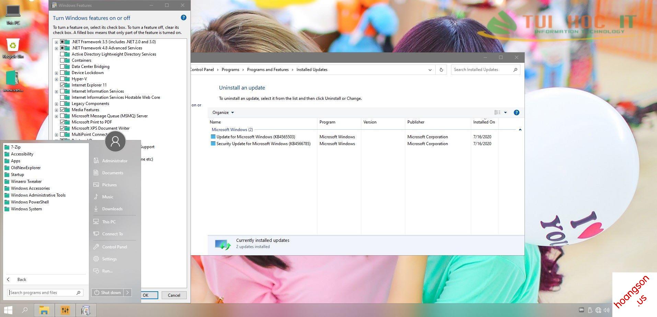
Task: Uncheck Microsoft XPS Document Writer
Action: pyautogui.click(x=62, y=128)
